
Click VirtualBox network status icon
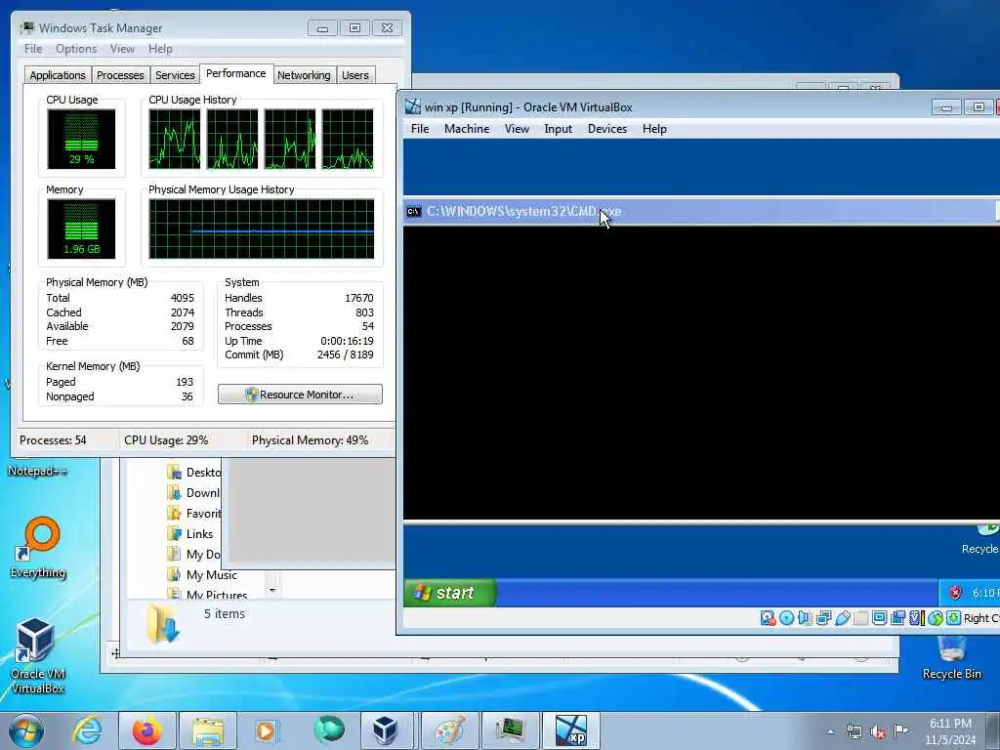tap(823, 617)
